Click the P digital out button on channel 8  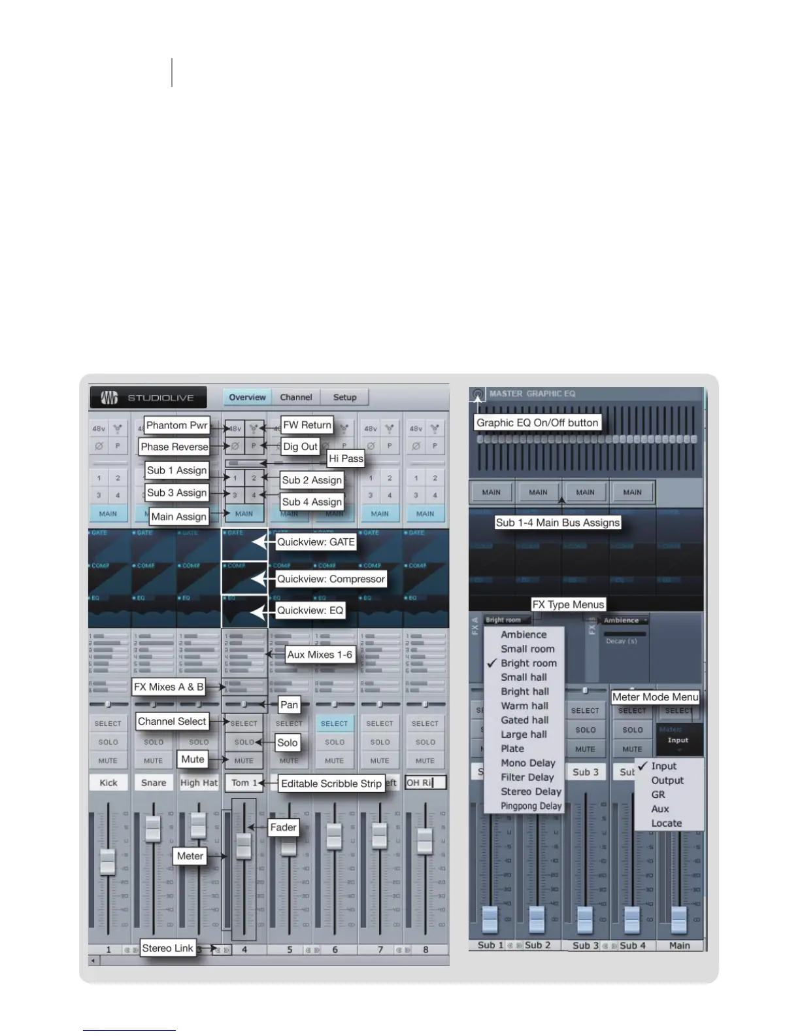pyautogui.click(x=435, y=446)
